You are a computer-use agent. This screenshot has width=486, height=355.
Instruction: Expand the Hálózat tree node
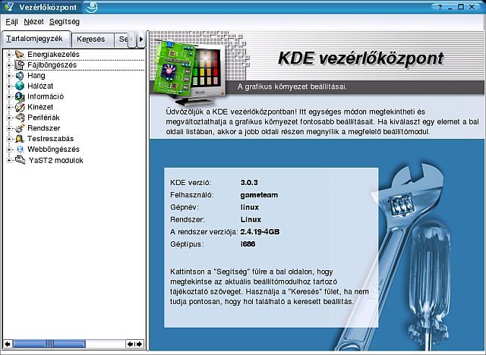tap(8, 86)
